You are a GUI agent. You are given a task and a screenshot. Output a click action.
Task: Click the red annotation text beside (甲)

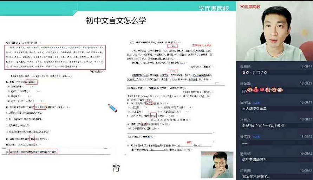[201, 45]
